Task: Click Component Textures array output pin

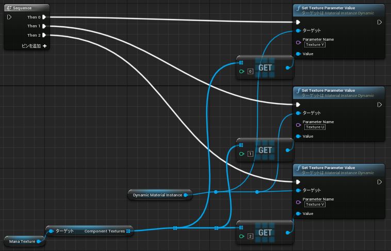Action: coord(128,231)
